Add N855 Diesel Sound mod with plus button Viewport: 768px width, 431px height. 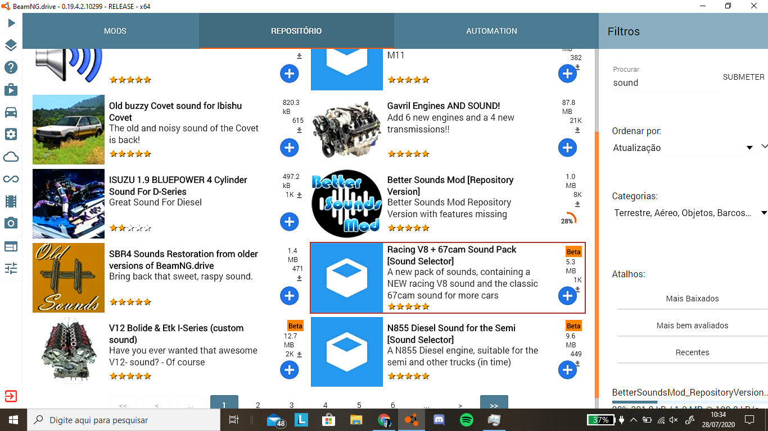567,370
